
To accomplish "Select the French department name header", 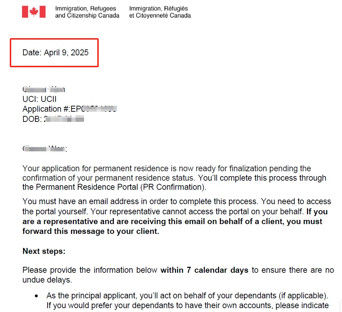I will (160, 12).
